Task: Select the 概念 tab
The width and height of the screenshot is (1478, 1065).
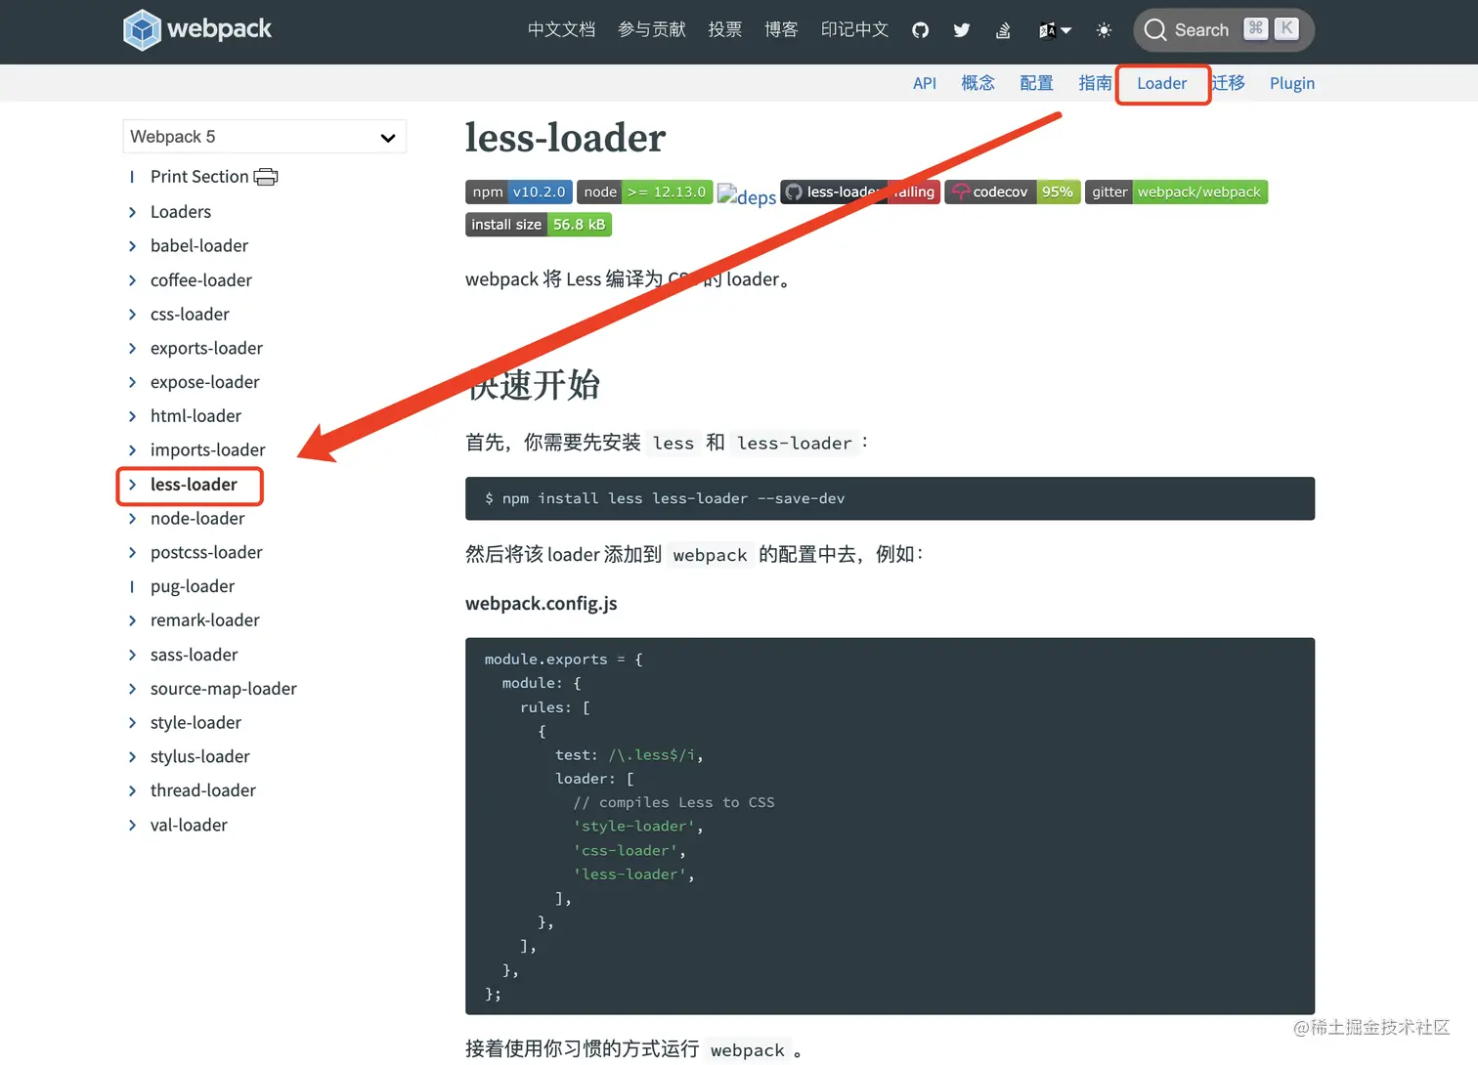Action: (x=978, y=83)
